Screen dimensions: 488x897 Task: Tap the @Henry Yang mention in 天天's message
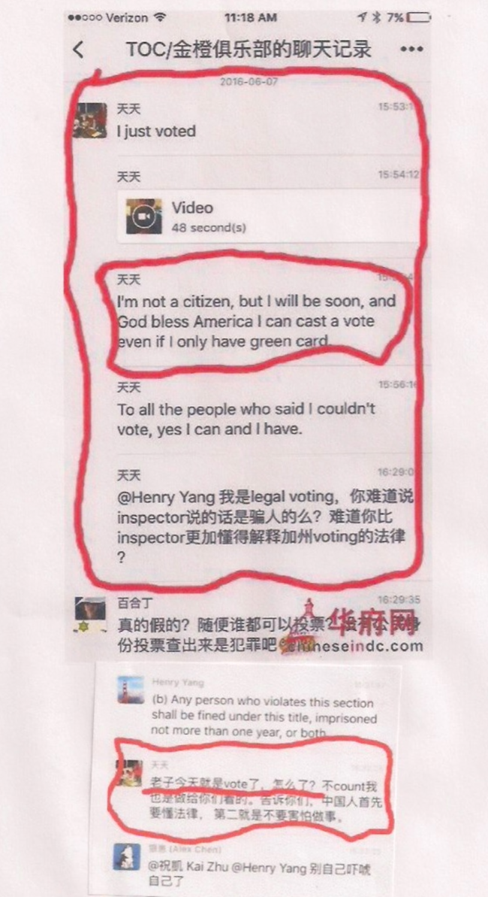point(152,499)
